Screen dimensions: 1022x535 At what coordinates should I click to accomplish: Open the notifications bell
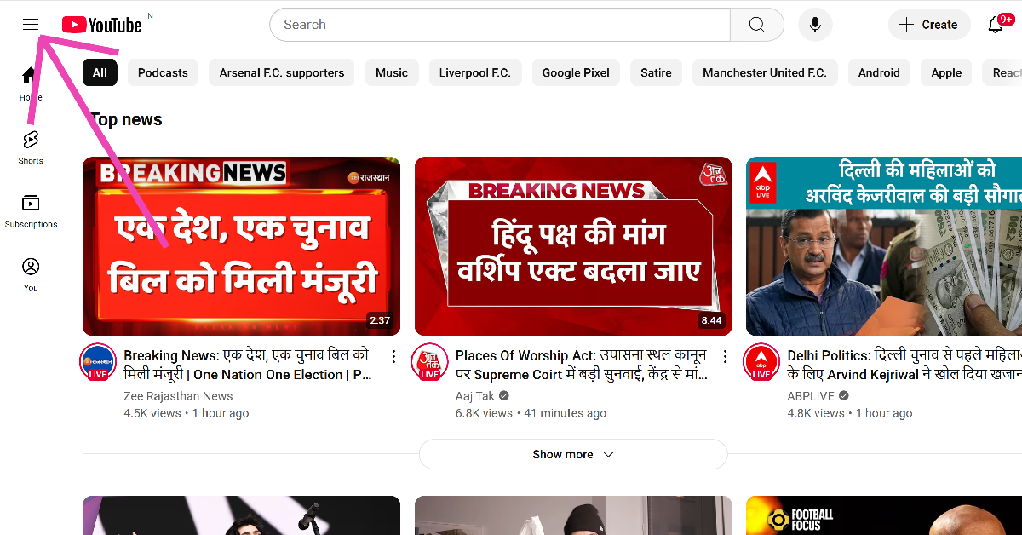[x=996, y=25]
